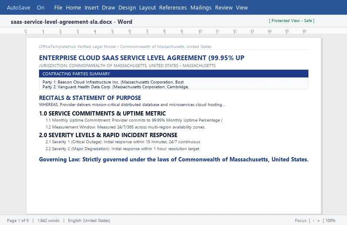Click the Party 1 Beacon Cloud Infrastructure line
Screen dimensions: 347x225
coord(113,82)
